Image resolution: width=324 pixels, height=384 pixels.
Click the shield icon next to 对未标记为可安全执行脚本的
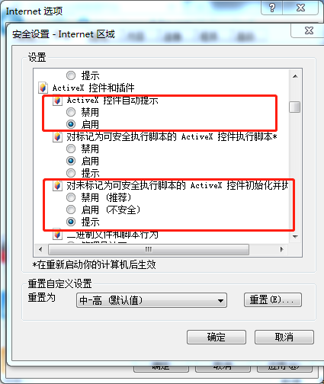click(x=57, y=186)
